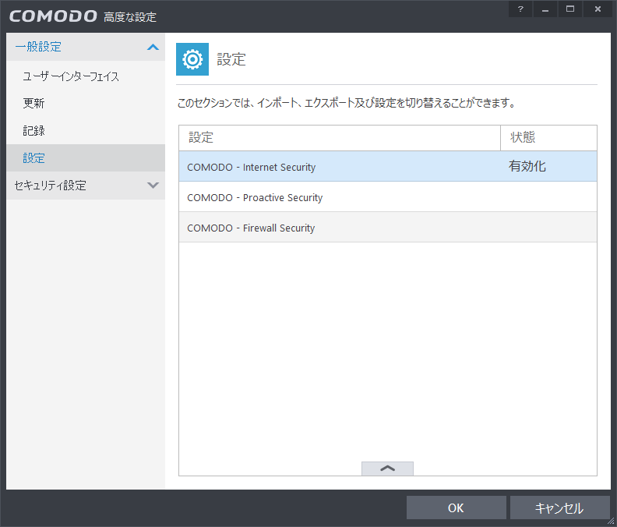
Task: Close the advanced settings window
Action: (598, 9)
